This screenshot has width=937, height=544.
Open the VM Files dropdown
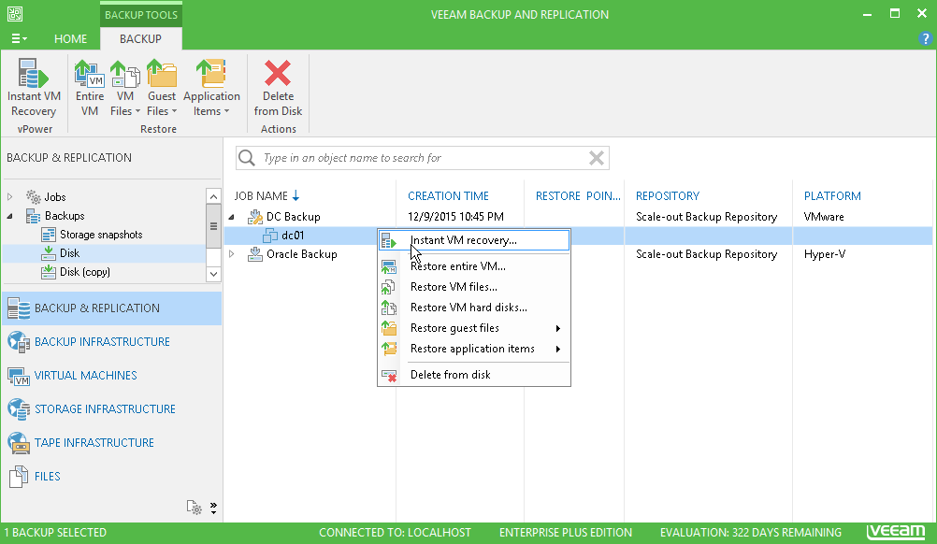(125, 88)
